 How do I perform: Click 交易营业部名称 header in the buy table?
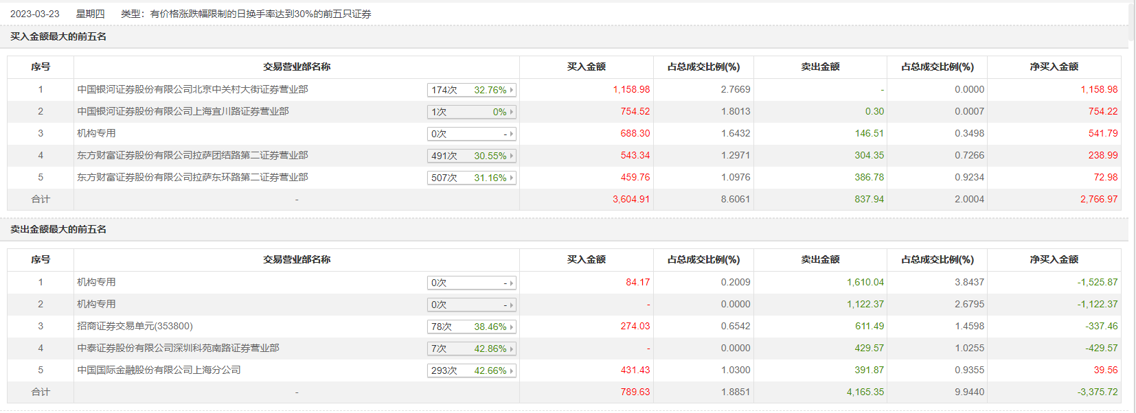297,67
